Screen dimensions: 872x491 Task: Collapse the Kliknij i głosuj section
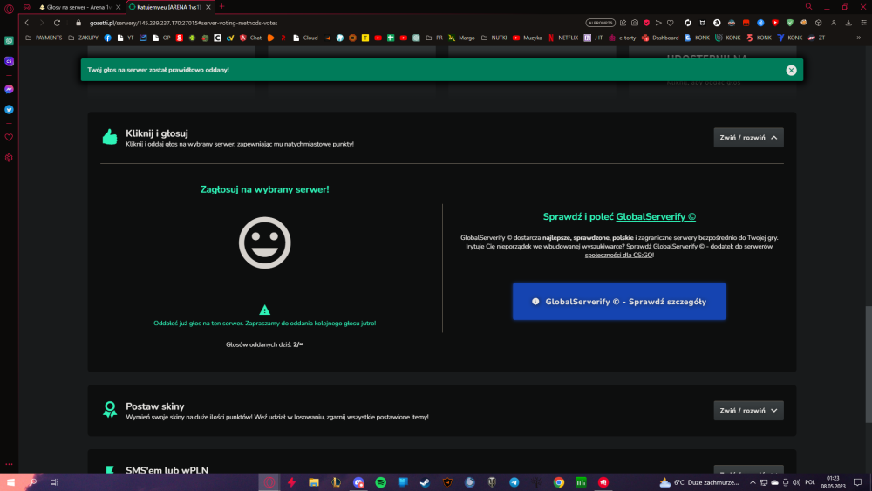pyautogui.click(x=748, y=137)
